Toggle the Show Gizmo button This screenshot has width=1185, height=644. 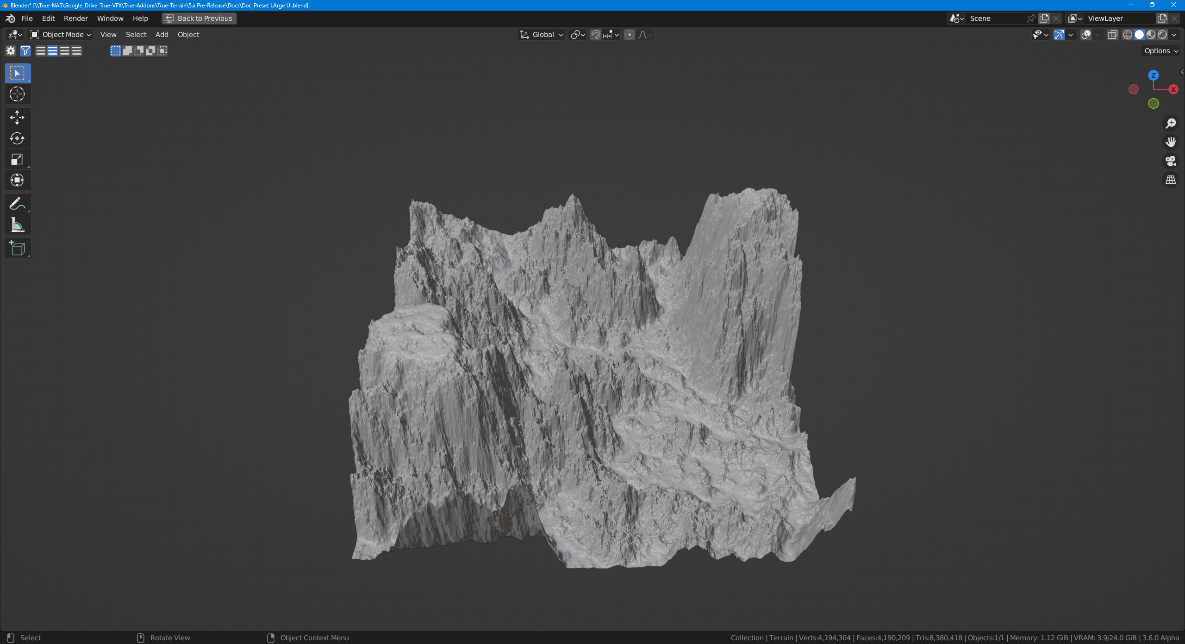pyautogui.click(x=1059, y=35)
